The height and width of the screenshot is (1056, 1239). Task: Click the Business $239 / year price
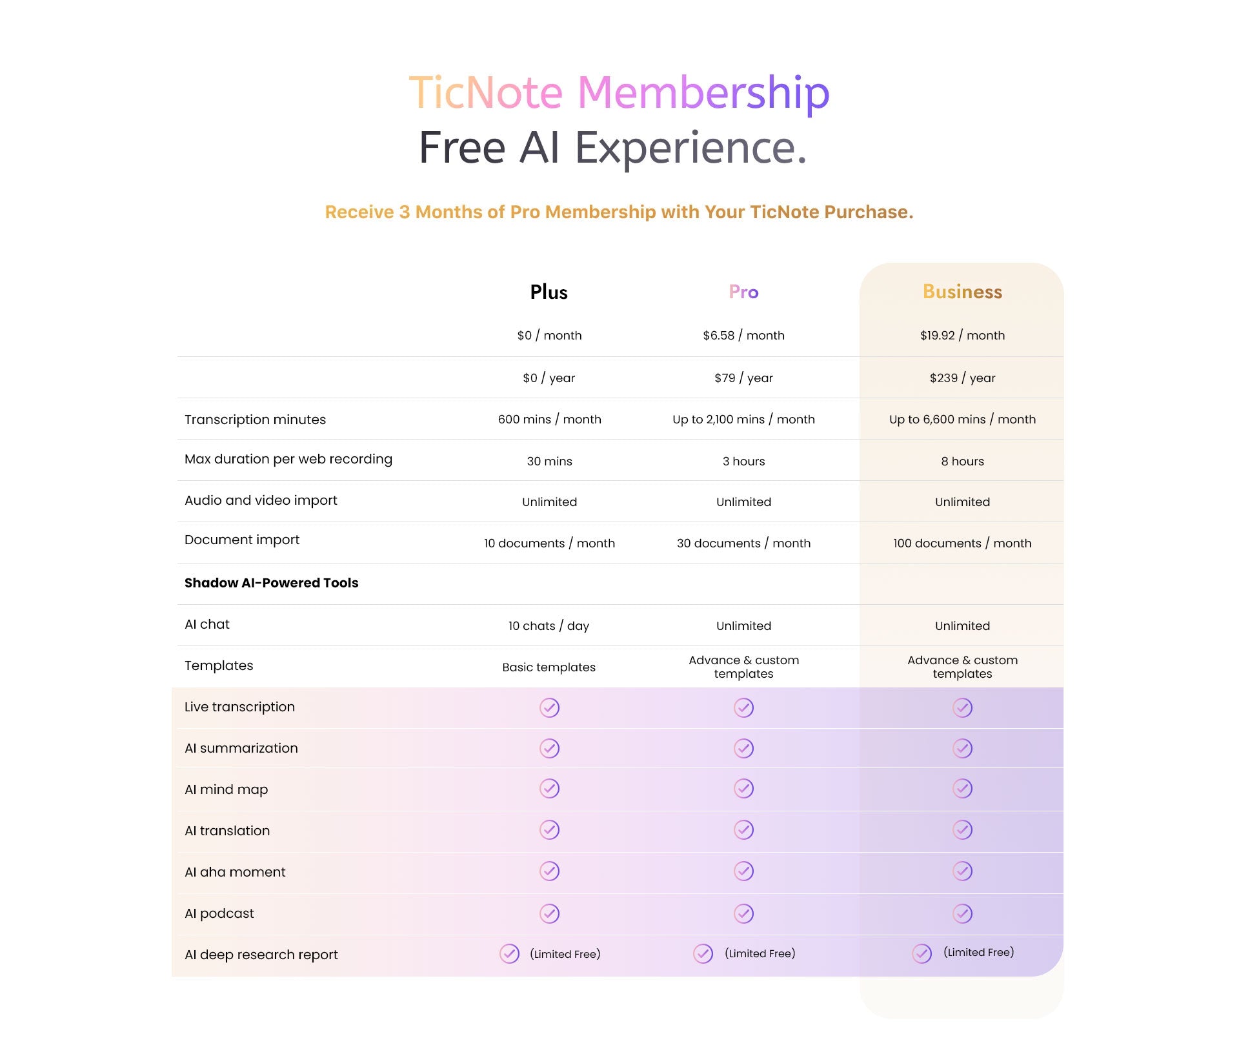962,378
